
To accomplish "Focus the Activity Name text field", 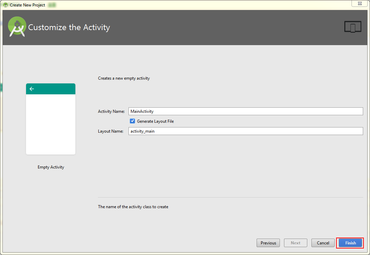I will 245,111.
